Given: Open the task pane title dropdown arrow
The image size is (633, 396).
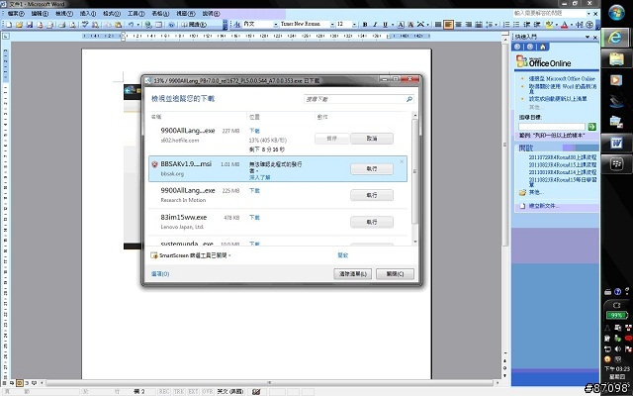Looking at the screenshot, I should (x=588, y=37).
